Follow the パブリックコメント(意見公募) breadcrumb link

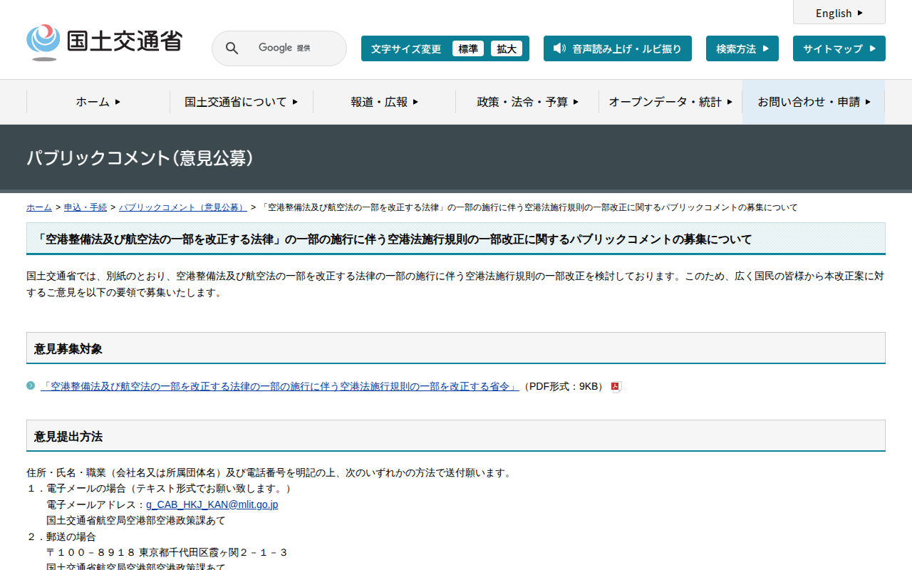click(x=182, y=207)
